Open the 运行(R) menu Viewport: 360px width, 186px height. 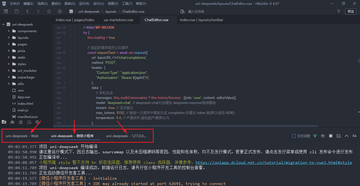click(84, 4)
